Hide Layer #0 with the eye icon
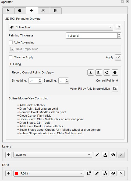Viewport: 131px width, 181px height. [113, 155]
